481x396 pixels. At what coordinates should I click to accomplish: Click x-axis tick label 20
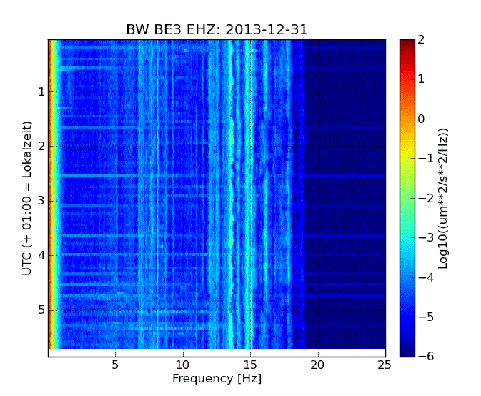[317, 365]
